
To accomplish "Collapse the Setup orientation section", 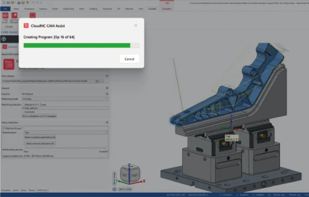I will (107, 122).
